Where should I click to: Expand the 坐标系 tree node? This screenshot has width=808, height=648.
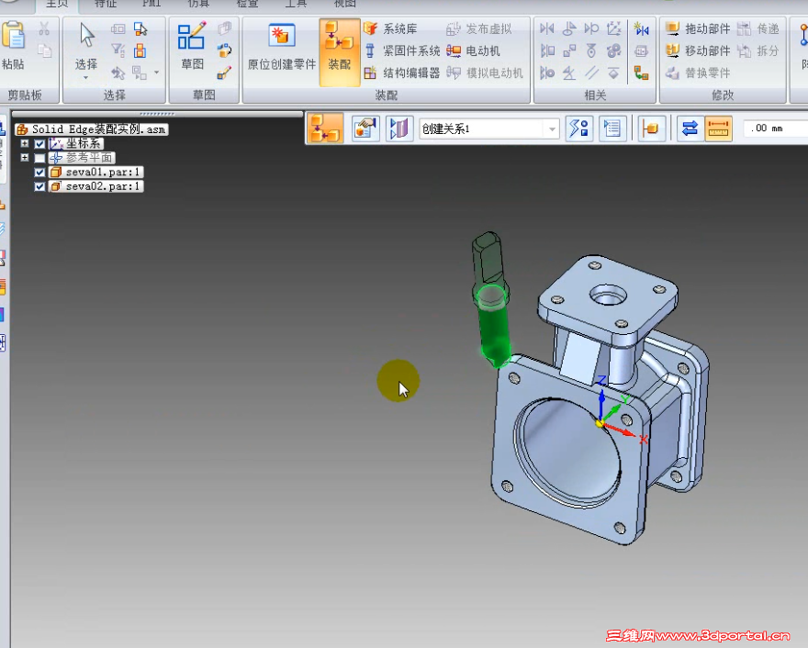[24, 143]
